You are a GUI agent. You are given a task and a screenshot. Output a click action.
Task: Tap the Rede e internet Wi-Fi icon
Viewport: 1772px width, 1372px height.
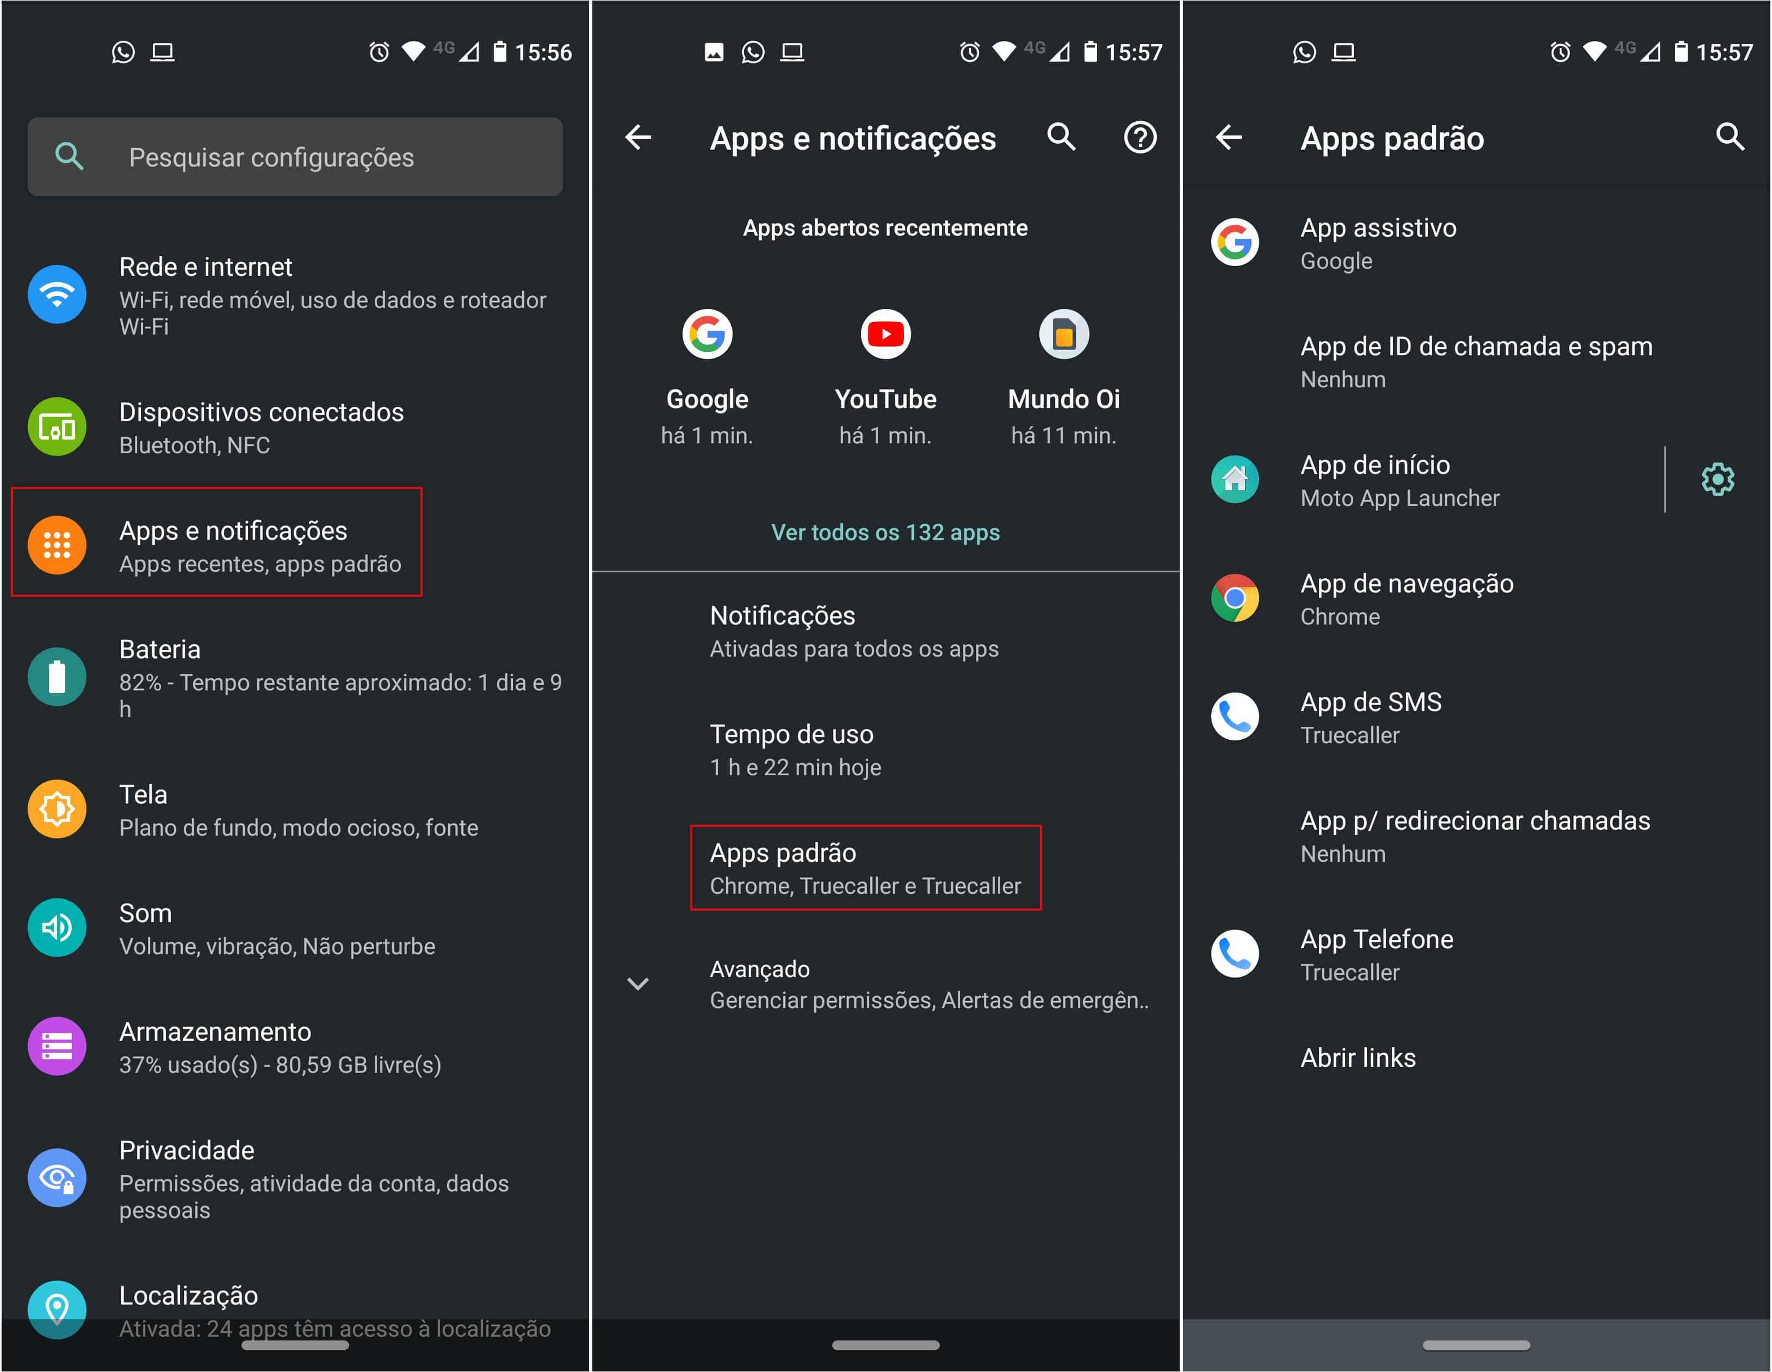pyautogui.click(x=57, y=294)
